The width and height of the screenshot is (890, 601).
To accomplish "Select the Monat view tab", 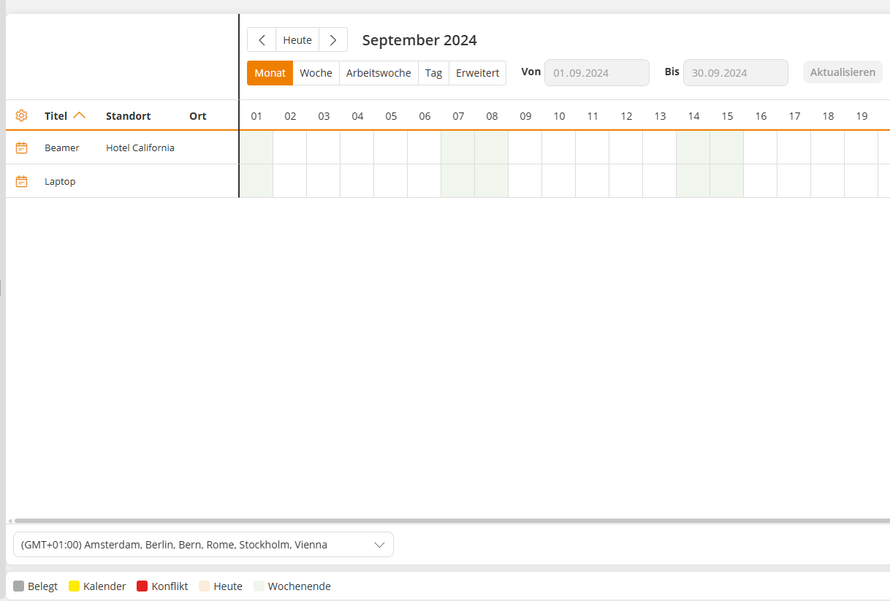I will point(270,73).
